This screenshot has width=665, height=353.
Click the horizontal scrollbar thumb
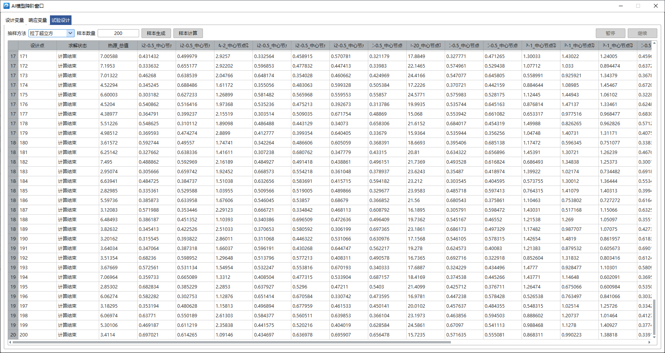click(x=231, y=342)
